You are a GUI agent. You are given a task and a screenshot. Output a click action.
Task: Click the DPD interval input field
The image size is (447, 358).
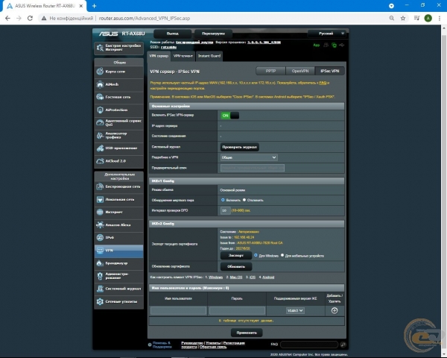pos(225,210)
